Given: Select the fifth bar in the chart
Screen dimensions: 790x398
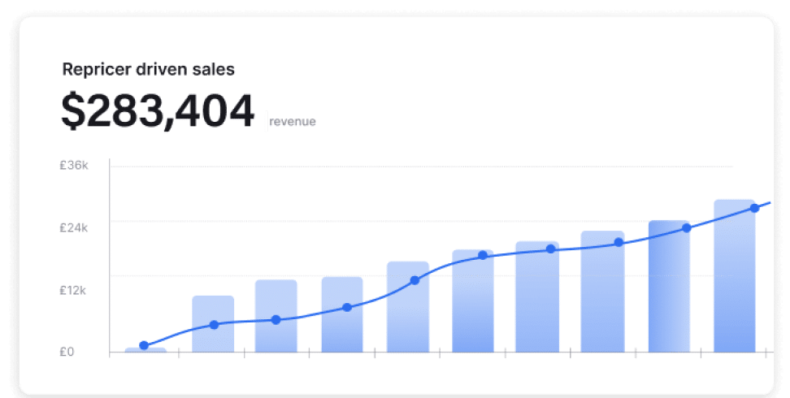Looking at the screenshot, I should [408, 307].
